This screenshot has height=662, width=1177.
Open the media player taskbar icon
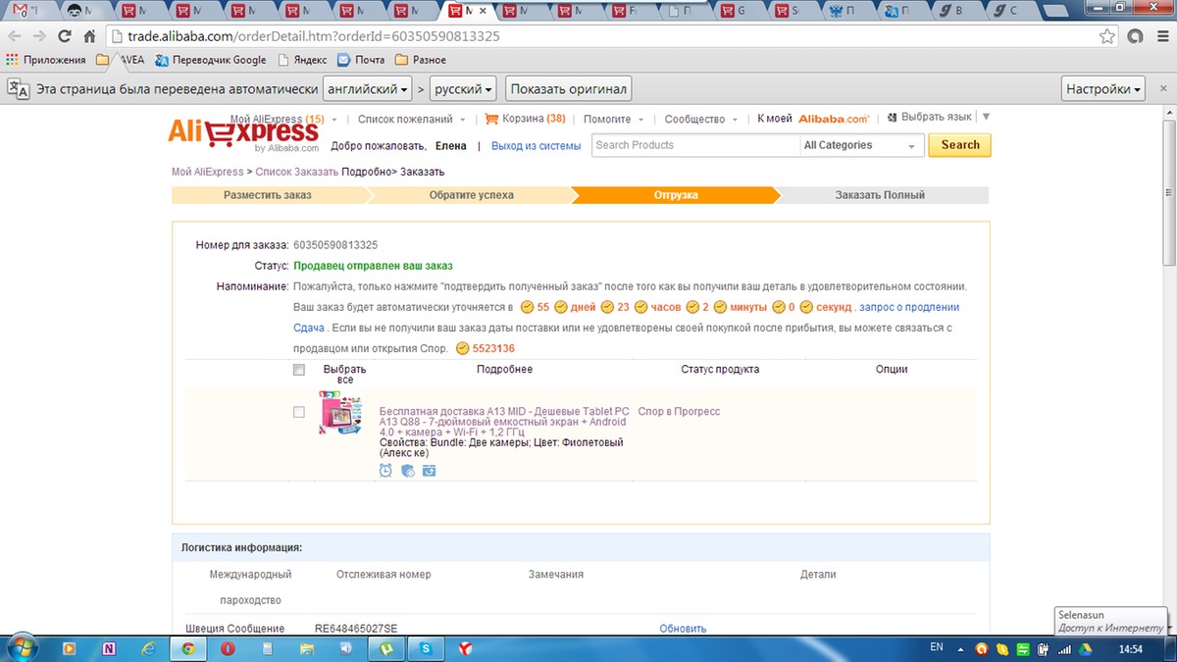pos(69,648)
